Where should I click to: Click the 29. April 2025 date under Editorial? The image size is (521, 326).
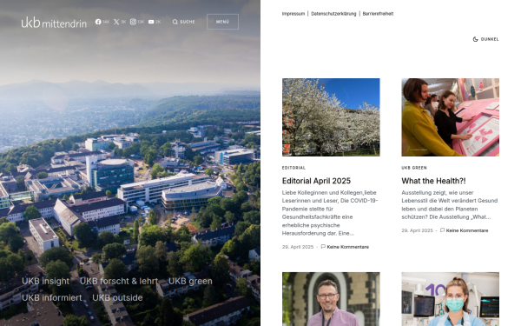[x=298, y=247]
